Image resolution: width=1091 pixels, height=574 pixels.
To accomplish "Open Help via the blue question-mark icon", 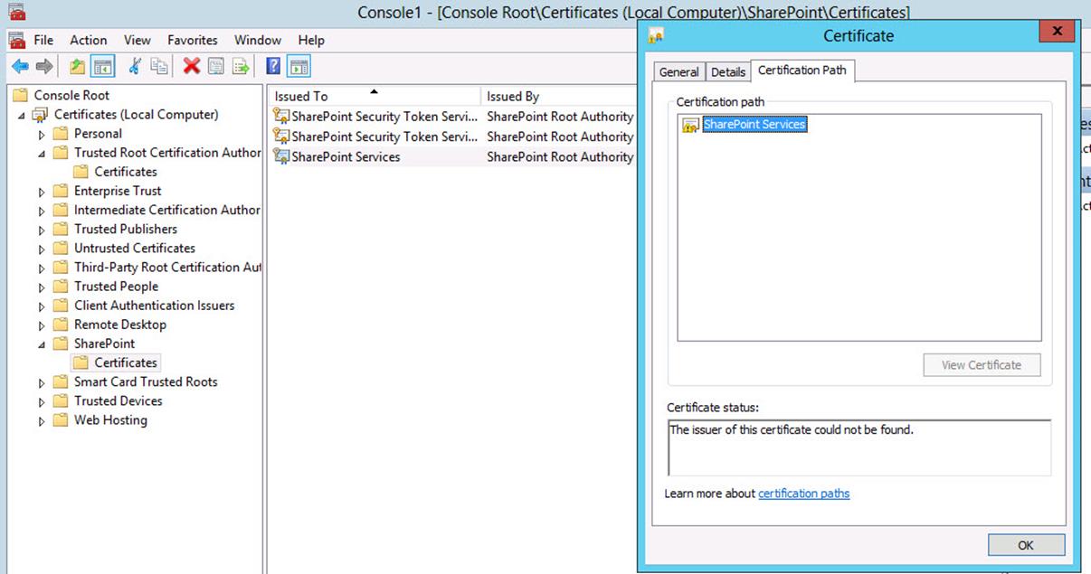I will (x=273, y=66).
